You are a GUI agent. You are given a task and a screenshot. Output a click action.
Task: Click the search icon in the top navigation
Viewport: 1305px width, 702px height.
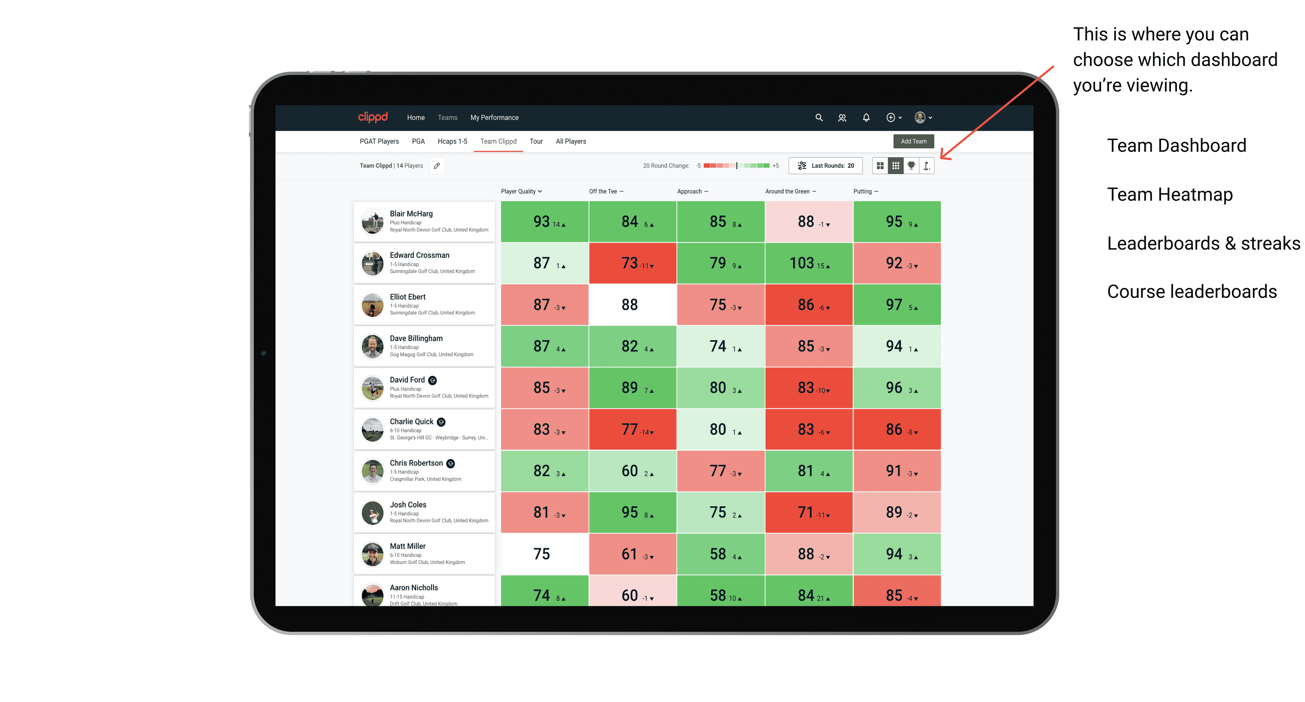(817, 118)
